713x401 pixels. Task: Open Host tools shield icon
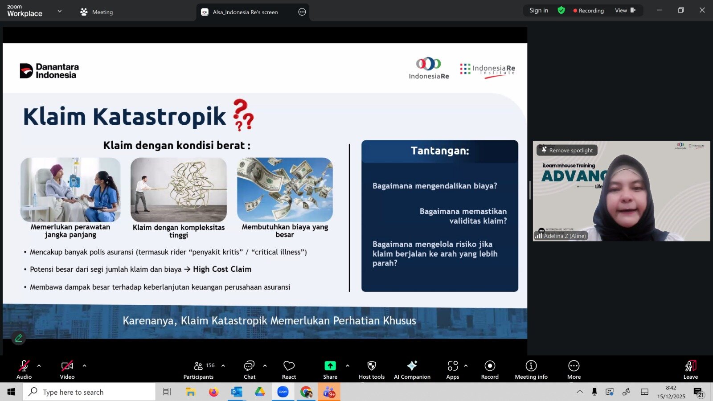(x=371, y=370)
